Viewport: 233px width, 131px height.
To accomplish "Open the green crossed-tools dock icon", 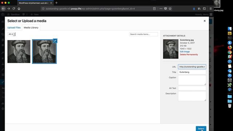I will [x=230, y=85].
